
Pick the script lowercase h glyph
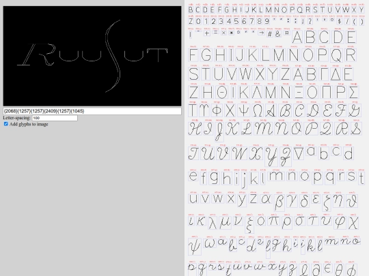click(286, 245)
